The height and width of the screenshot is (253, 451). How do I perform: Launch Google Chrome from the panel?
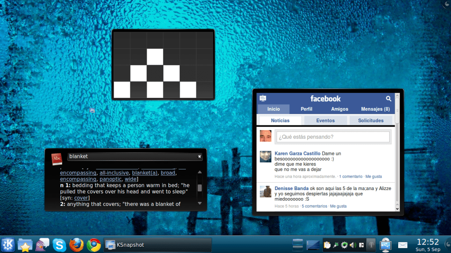[x=94, y=245]
